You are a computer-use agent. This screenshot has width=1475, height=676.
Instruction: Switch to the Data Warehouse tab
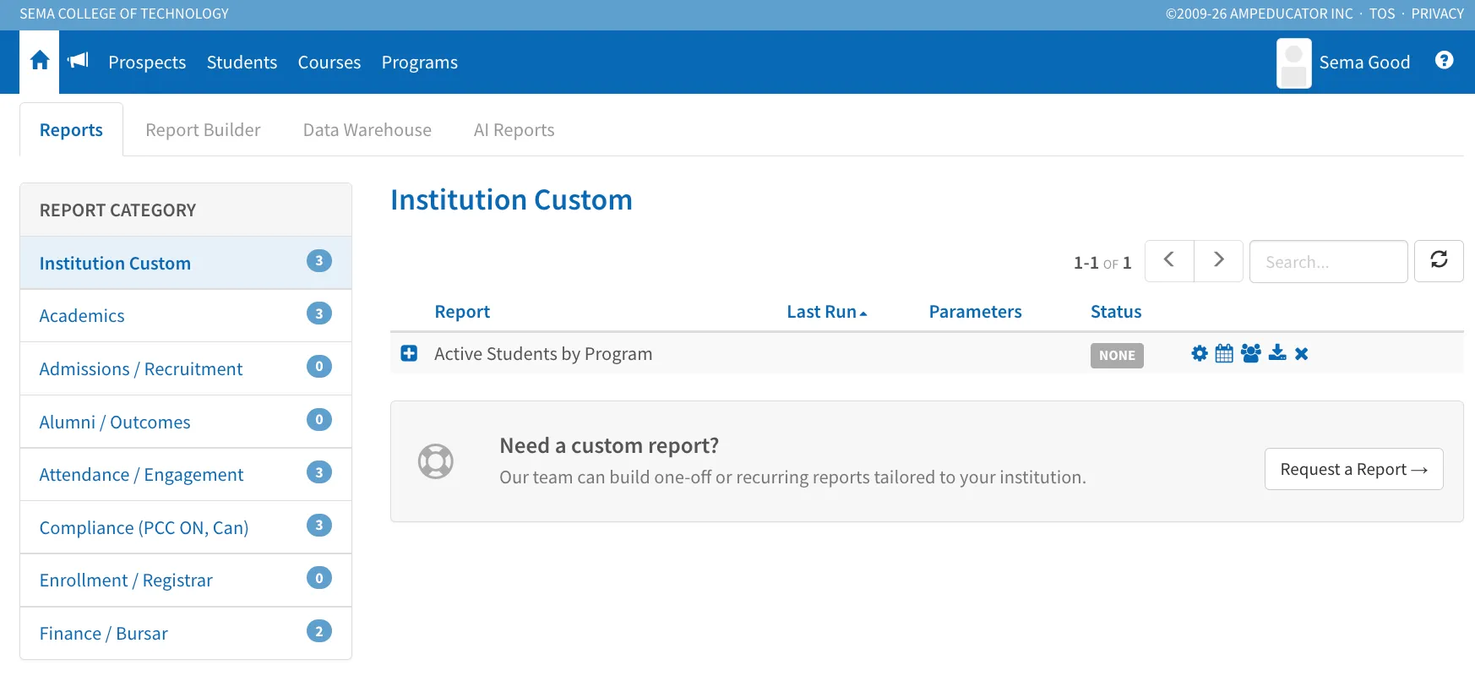(367, 130)
